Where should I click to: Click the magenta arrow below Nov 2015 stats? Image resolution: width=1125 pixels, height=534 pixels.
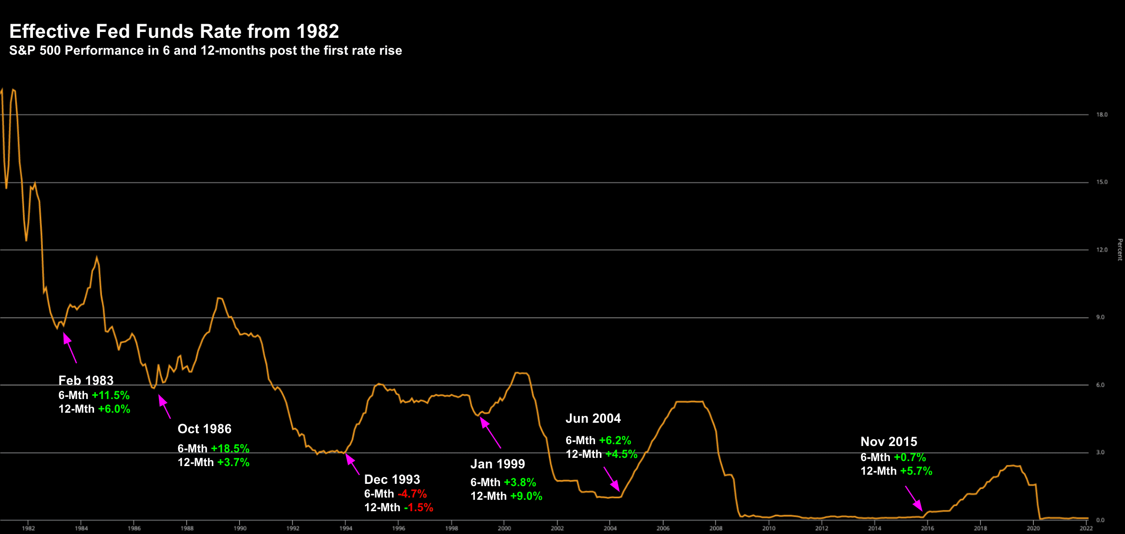coord(914,498)
